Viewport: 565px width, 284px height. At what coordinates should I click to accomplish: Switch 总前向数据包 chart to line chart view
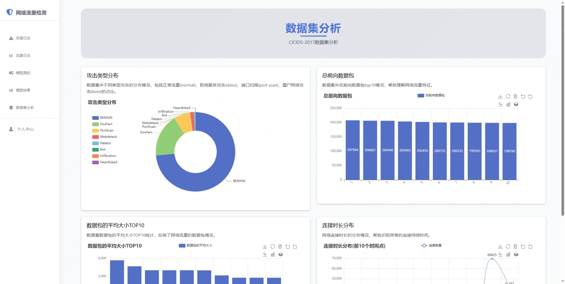501,104
